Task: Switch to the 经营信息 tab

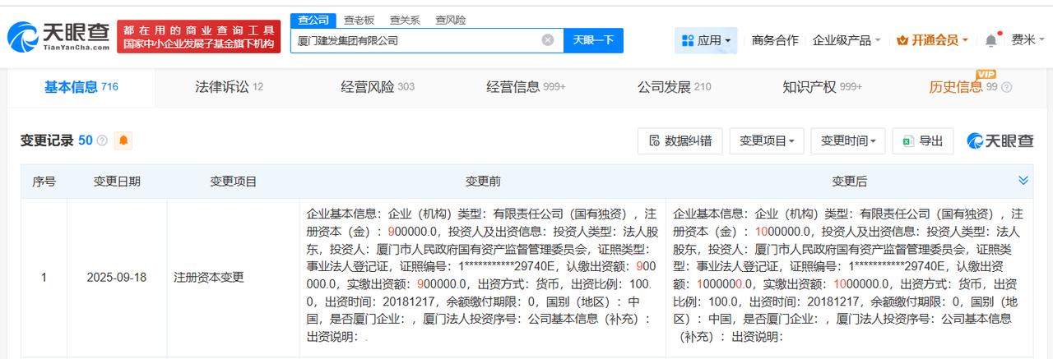Action: (526, 86)
